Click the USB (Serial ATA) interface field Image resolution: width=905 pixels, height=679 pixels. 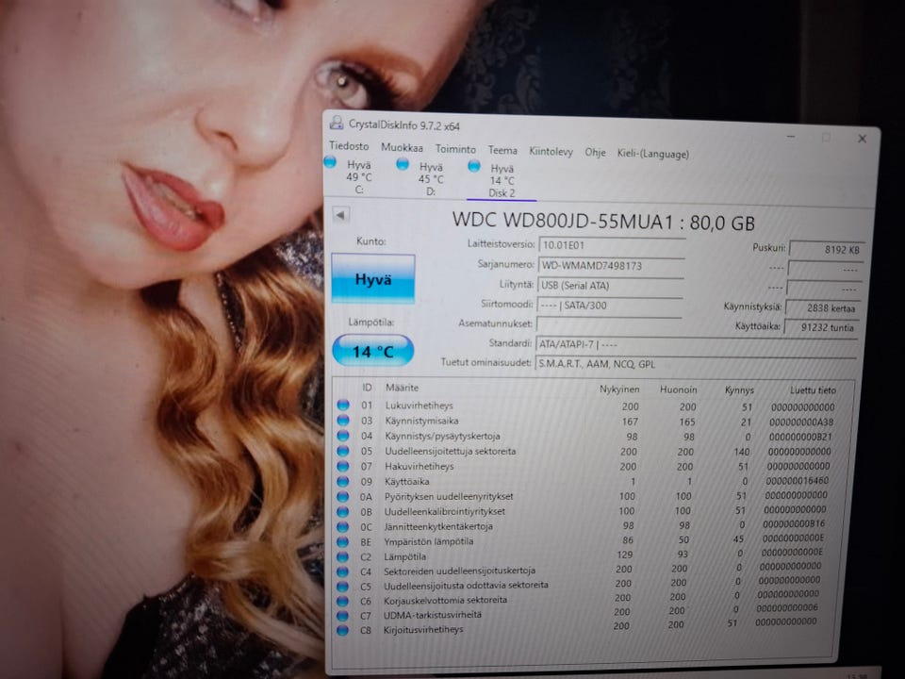[610, 285]
